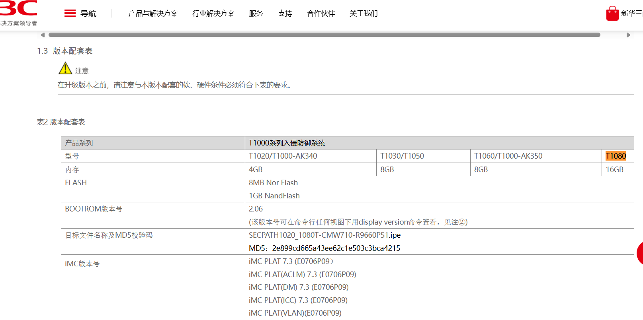Click the 表2 版本配套表 caption
Viewport: 643px width, 320px height.
[x=61, y=122]
